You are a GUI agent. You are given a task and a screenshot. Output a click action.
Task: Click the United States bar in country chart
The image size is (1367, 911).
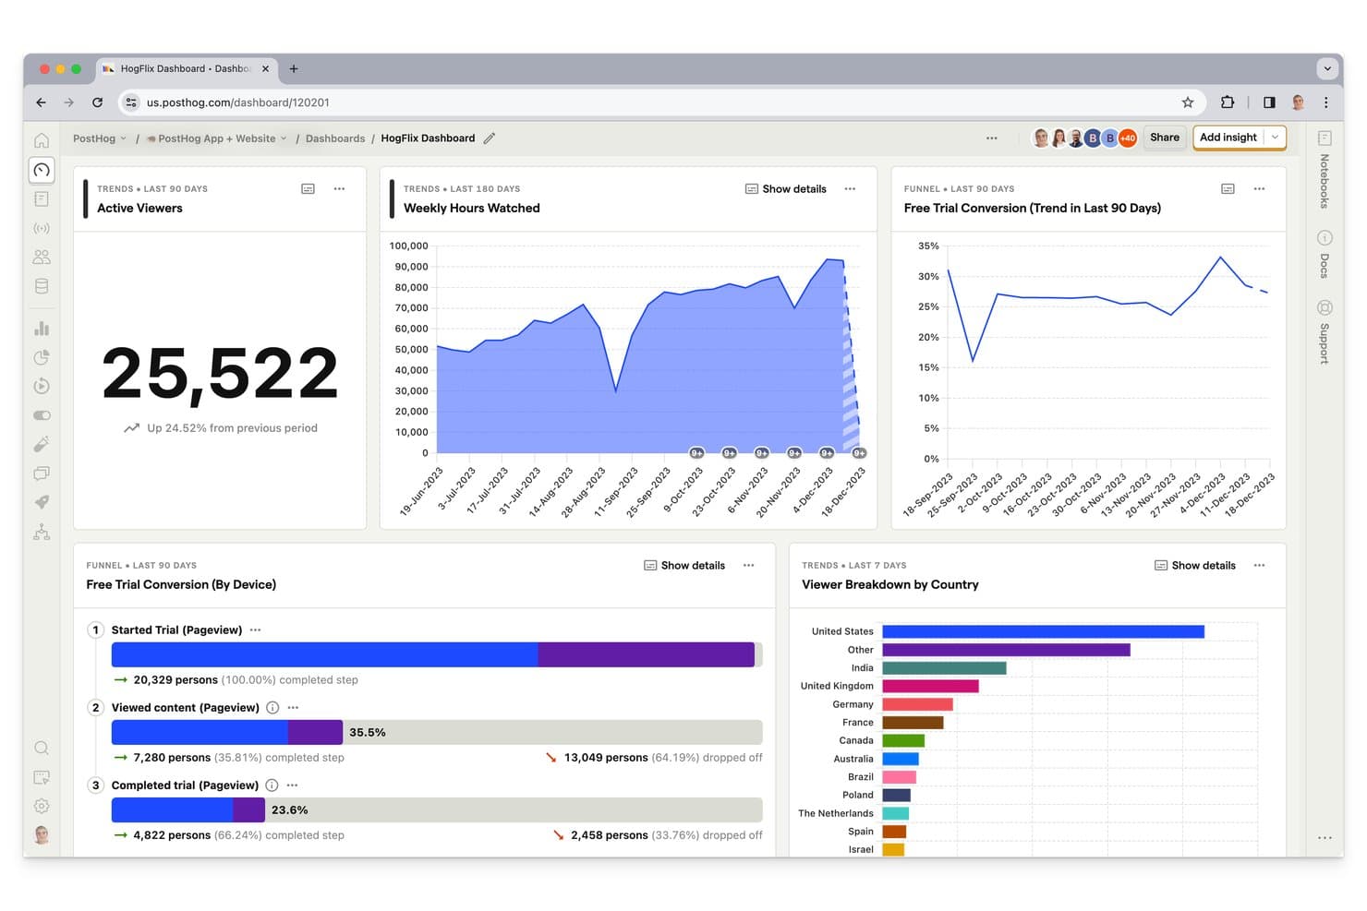click(1043, 631)
